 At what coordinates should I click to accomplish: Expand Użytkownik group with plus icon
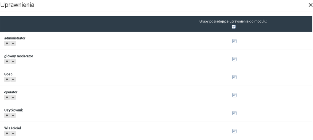[7, 116]
